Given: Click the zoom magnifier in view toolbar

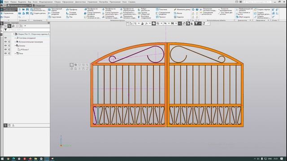Looking at the screenshot, I should click(135, 24).
